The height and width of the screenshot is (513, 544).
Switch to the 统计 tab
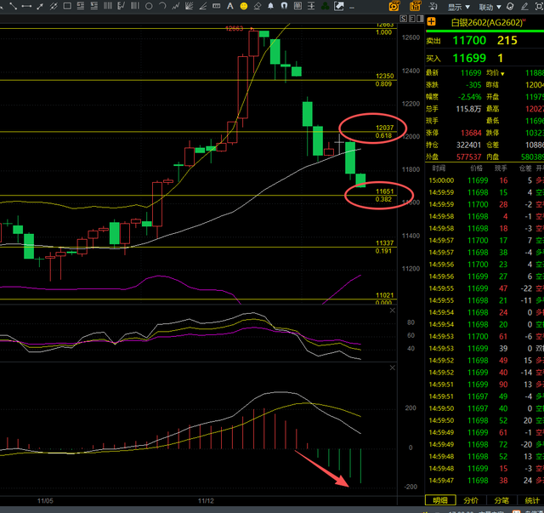point(531,500)
